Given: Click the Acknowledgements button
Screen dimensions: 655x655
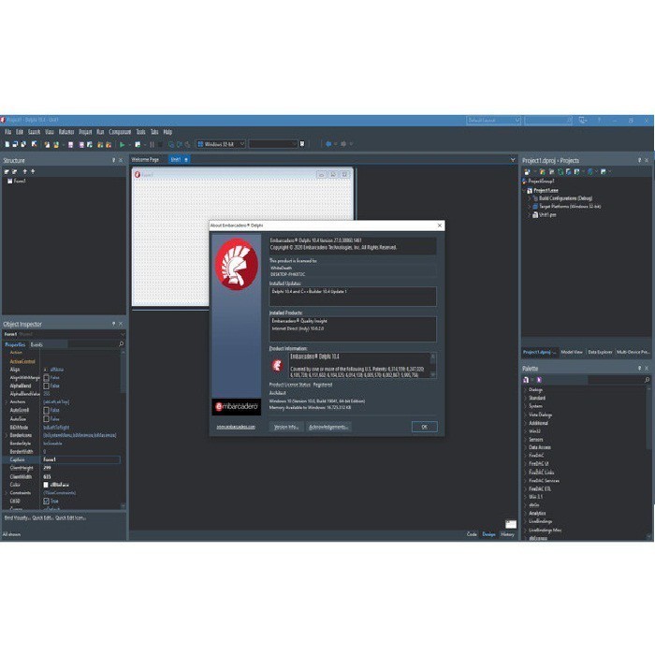Looking at the screenshot, I should click(328, 427).
